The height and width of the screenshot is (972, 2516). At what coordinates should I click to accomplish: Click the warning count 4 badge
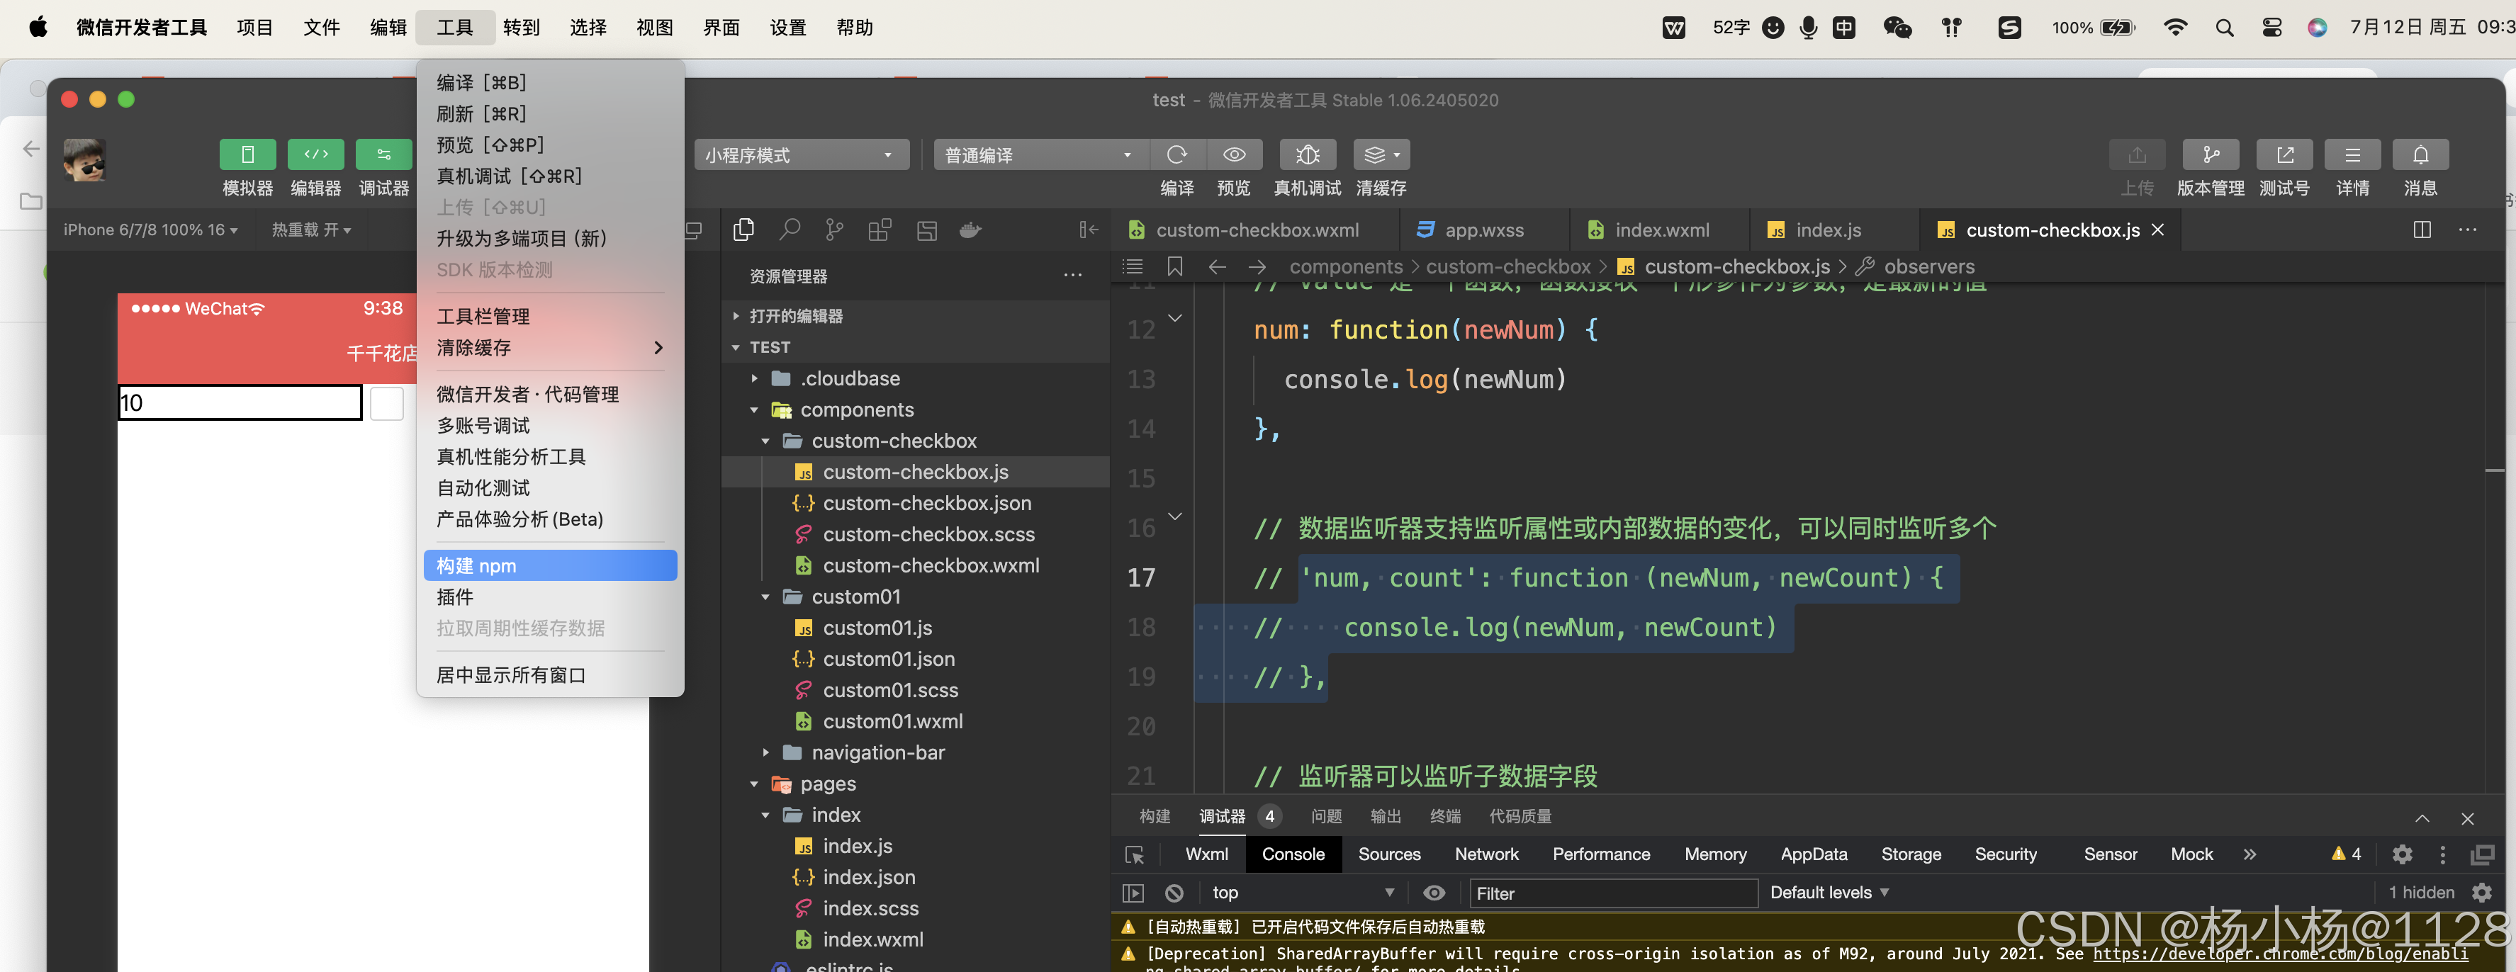2346,855
